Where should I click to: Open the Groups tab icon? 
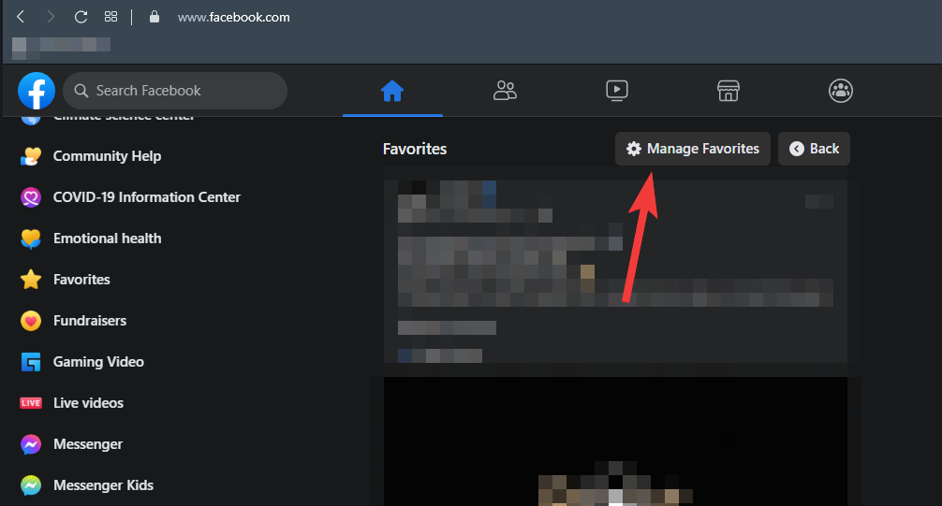click(x=841, y=91)
